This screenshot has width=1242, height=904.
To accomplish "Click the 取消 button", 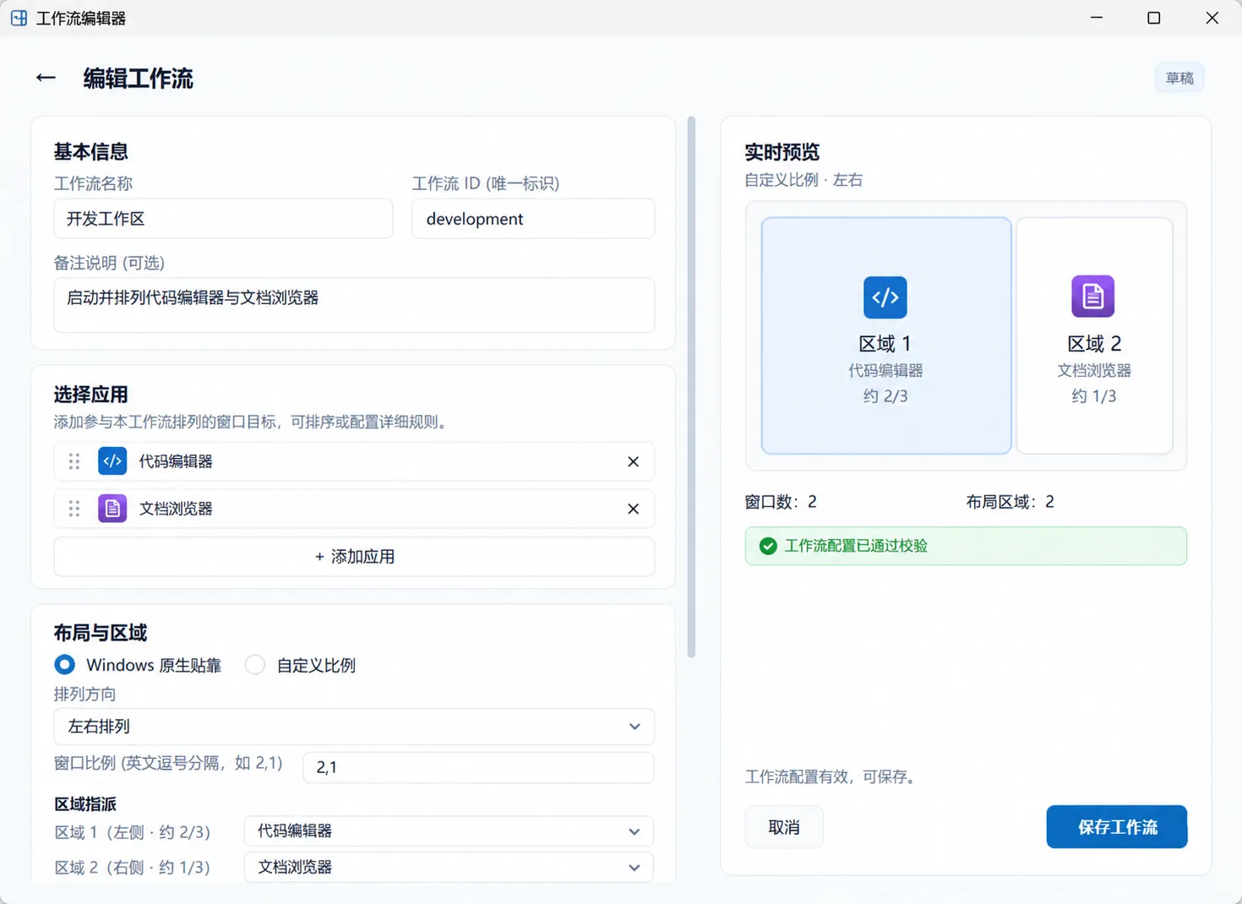I will (784, 827).
